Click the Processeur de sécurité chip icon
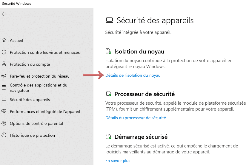This screenshot has height=165, width=249. click(x=108, y=94)
